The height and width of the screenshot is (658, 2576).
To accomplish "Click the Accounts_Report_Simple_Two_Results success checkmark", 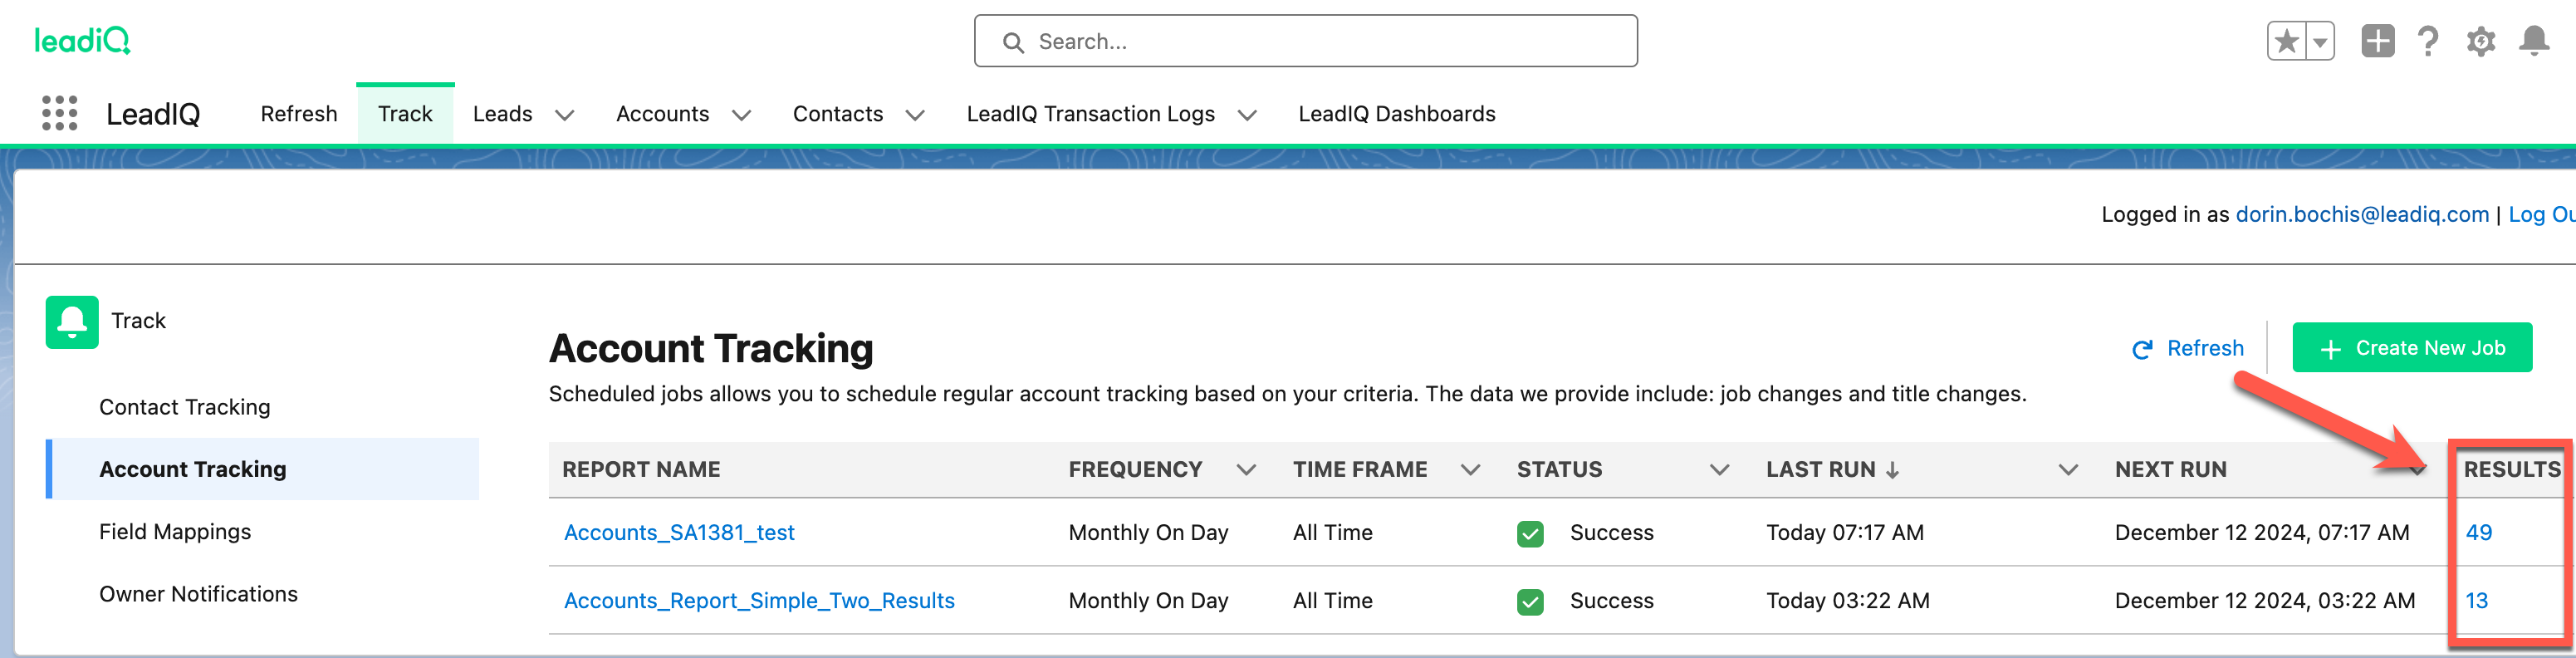I will click(1529, 601).
